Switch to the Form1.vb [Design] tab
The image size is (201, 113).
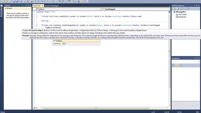52,6
